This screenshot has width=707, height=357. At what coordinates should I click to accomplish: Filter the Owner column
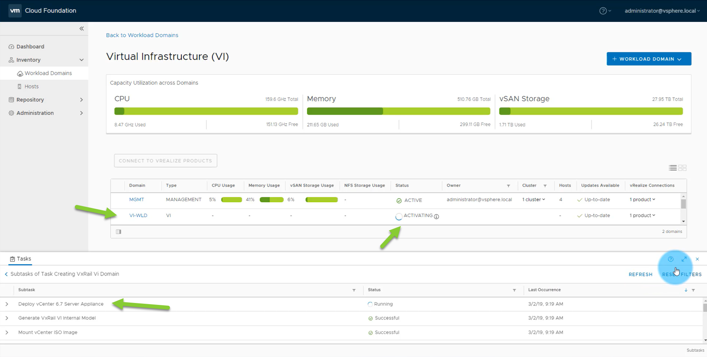point(508,186)
